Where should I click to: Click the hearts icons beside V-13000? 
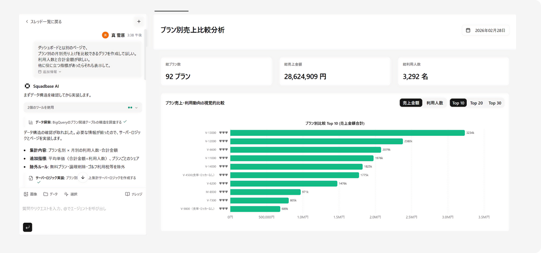click(223, 133)
